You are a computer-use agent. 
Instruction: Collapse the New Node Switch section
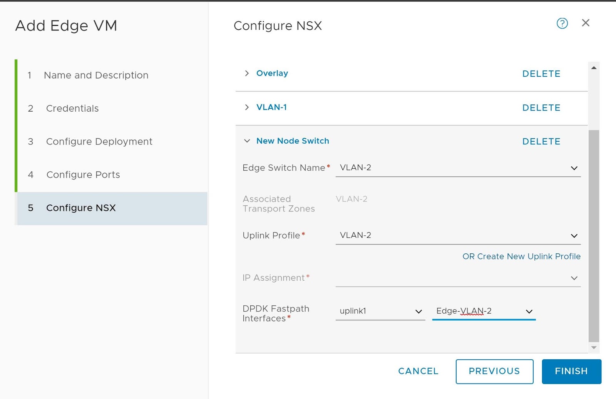pyautogui.click(x=247, y=141)
